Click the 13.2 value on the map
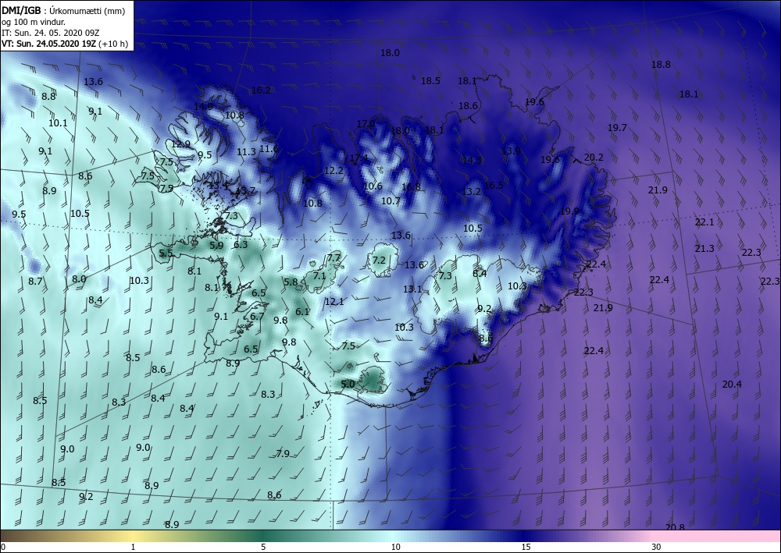781x553 pixels. (x=472, y=191)
